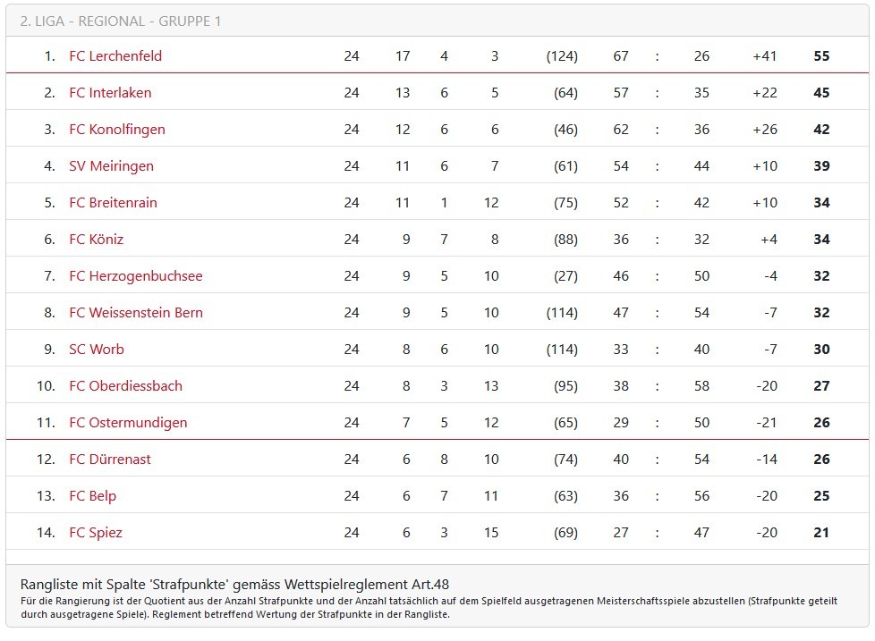Screen dimensions: 875x641
Task: Click FC Konolfingen's +26 goal difference
Action: point(764,130)
